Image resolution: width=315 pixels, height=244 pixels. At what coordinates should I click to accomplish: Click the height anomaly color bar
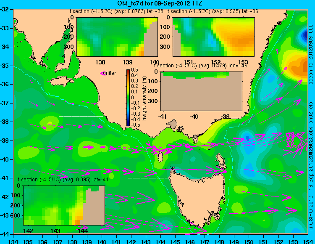[128, 98]
